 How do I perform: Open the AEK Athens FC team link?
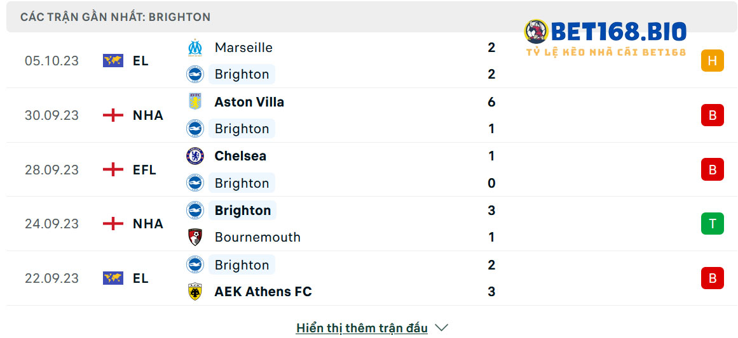click(263, 292)
